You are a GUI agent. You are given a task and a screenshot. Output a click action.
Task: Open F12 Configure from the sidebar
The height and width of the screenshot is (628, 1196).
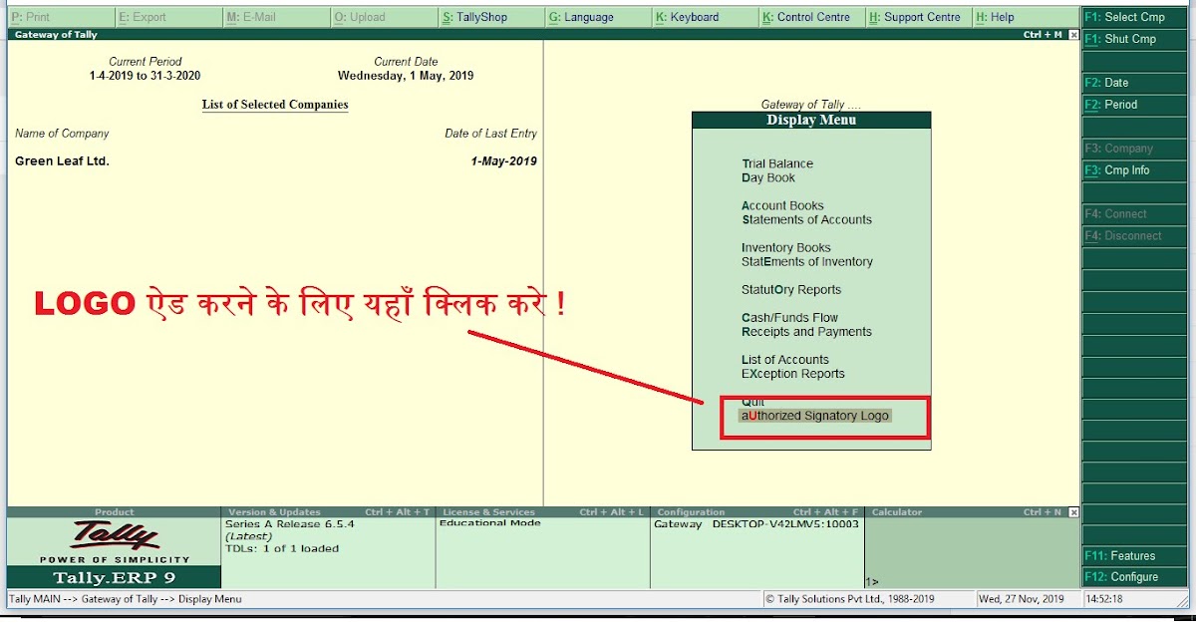[x=1133, y=576]
